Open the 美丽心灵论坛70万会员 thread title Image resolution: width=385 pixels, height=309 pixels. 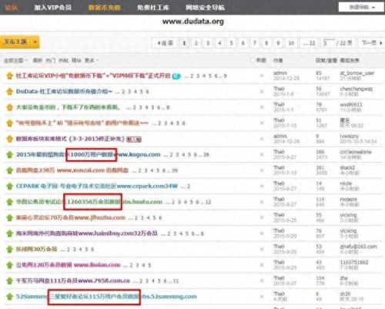pos(70,218)
